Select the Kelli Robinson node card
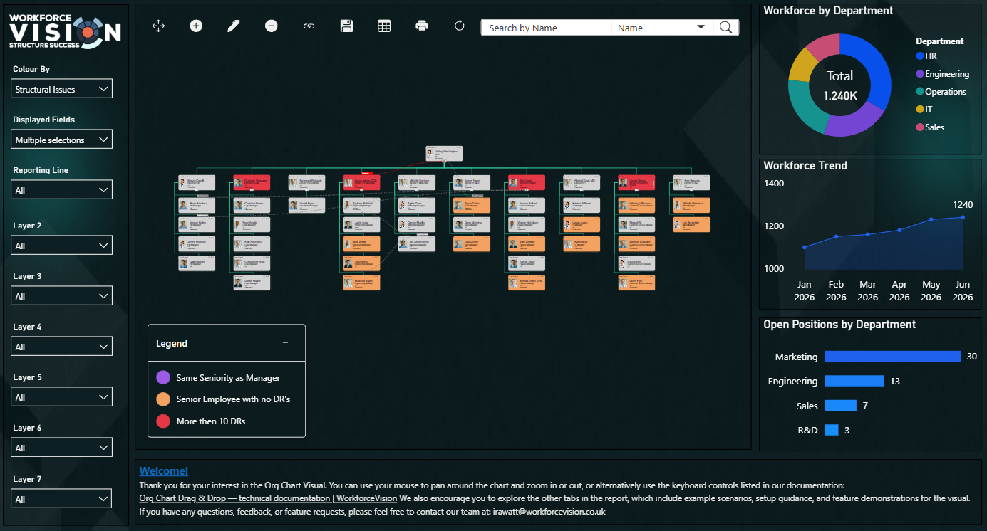This screenshot has height=531, width=987. pos(252,243)
